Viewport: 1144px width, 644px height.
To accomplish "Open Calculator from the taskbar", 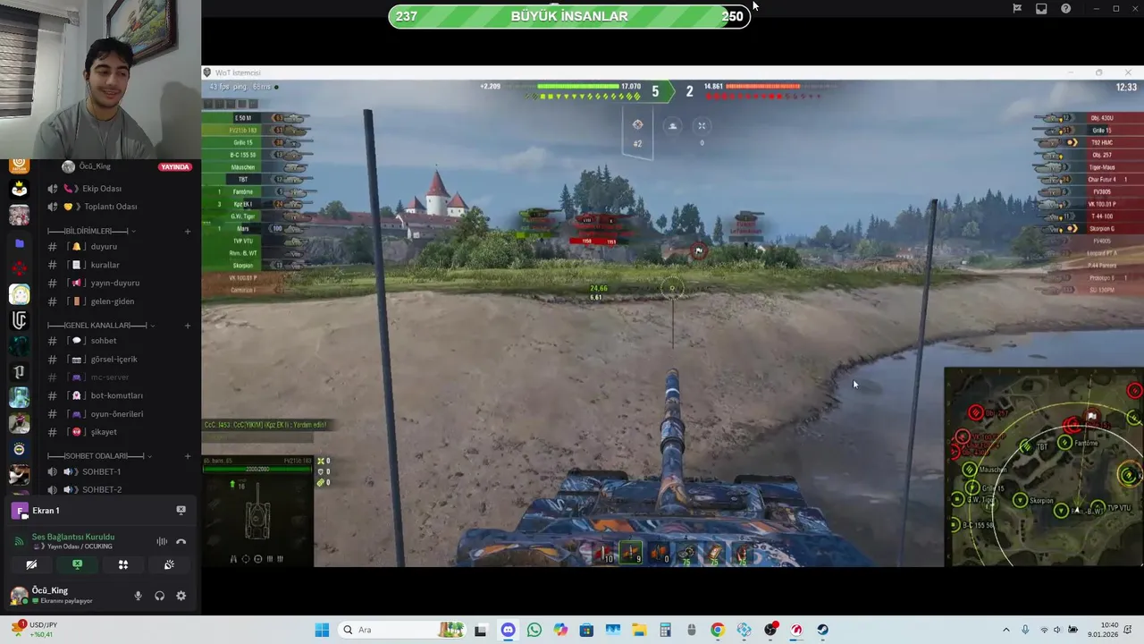I will [665, 630].
